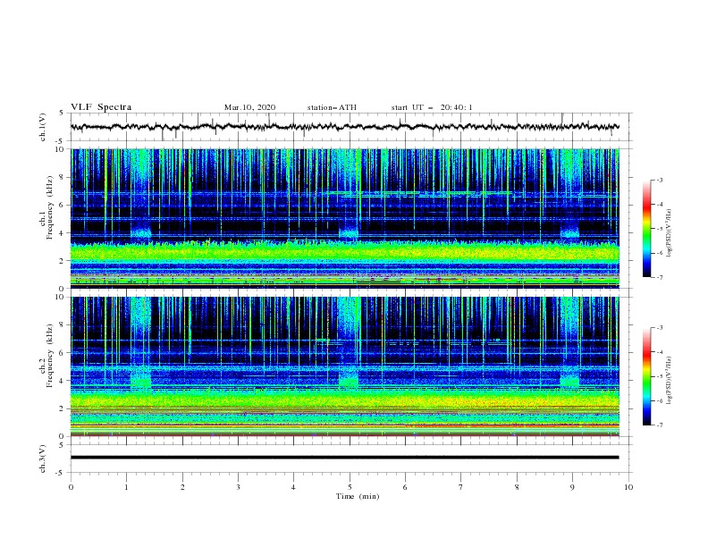Viewport: 708px width, 547px height.
Task: Click the 4 kHz burst near minute 1 in ch.2 spectrogram
Action: pos(141,381)
